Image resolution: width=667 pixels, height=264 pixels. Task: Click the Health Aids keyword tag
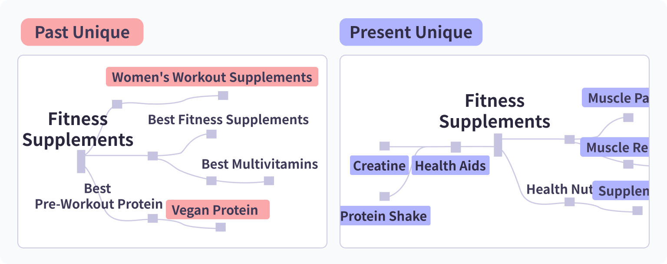tap(450, 165)
